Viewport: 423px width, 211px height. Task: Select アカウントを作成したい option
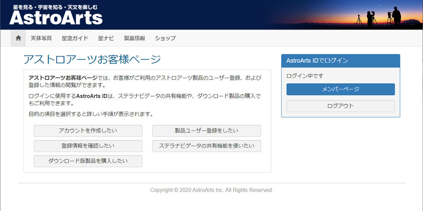point(88,131)
